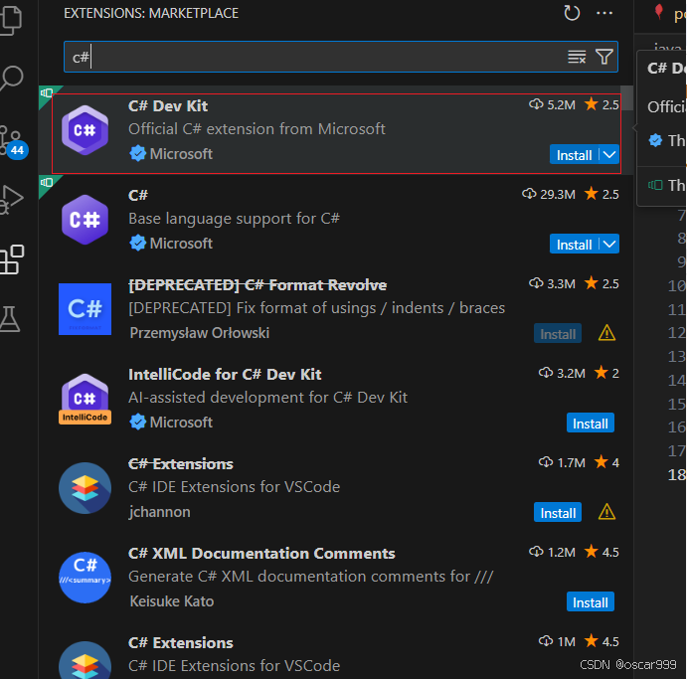Click the 5.2M download count

click(x=552, y=104)
